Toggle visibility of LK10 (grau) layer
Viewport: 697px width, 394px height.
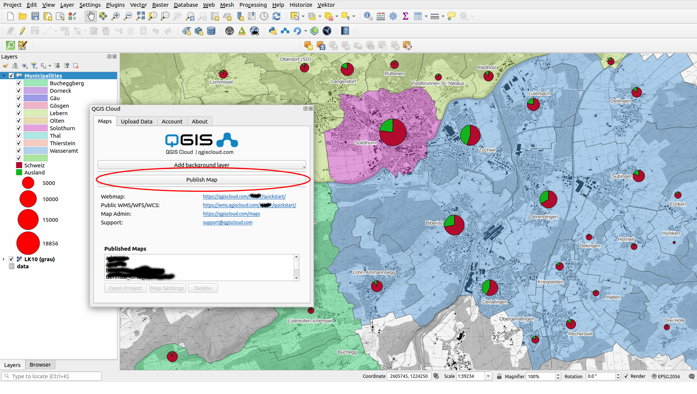pos(11,259)
